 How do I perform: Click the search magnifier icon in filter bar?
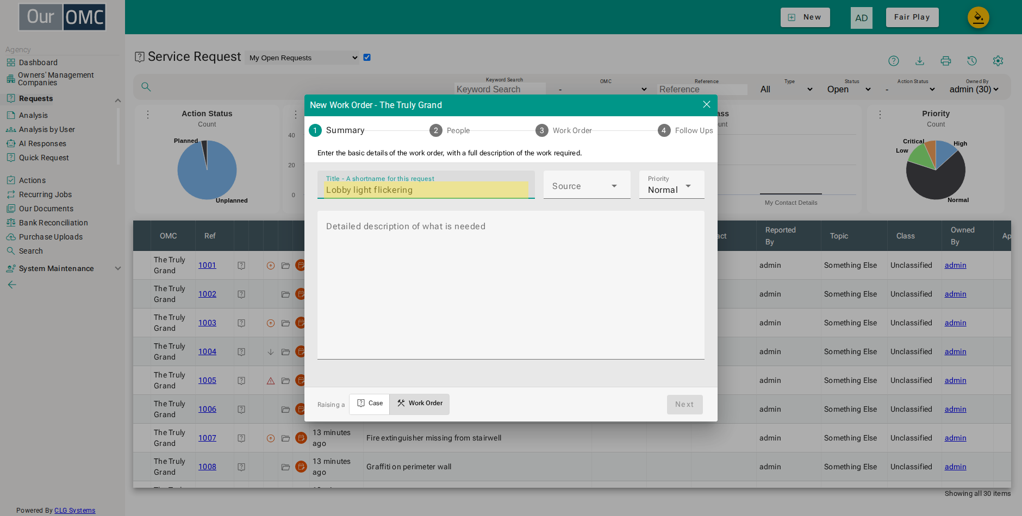[146, 87]
